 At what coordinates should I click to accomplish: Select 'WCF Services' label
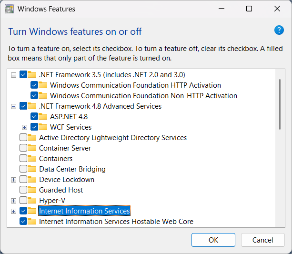click(71, 127)
